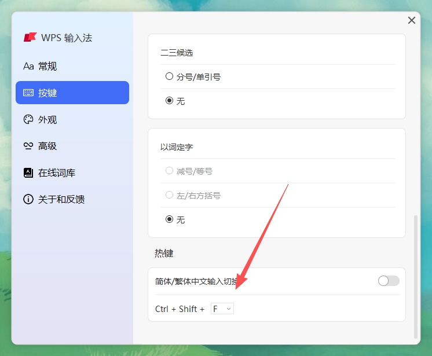Viewport: 432px width, 356px height.
Task: Click the palette icon beside 外观
Action: tap(28, 119)
